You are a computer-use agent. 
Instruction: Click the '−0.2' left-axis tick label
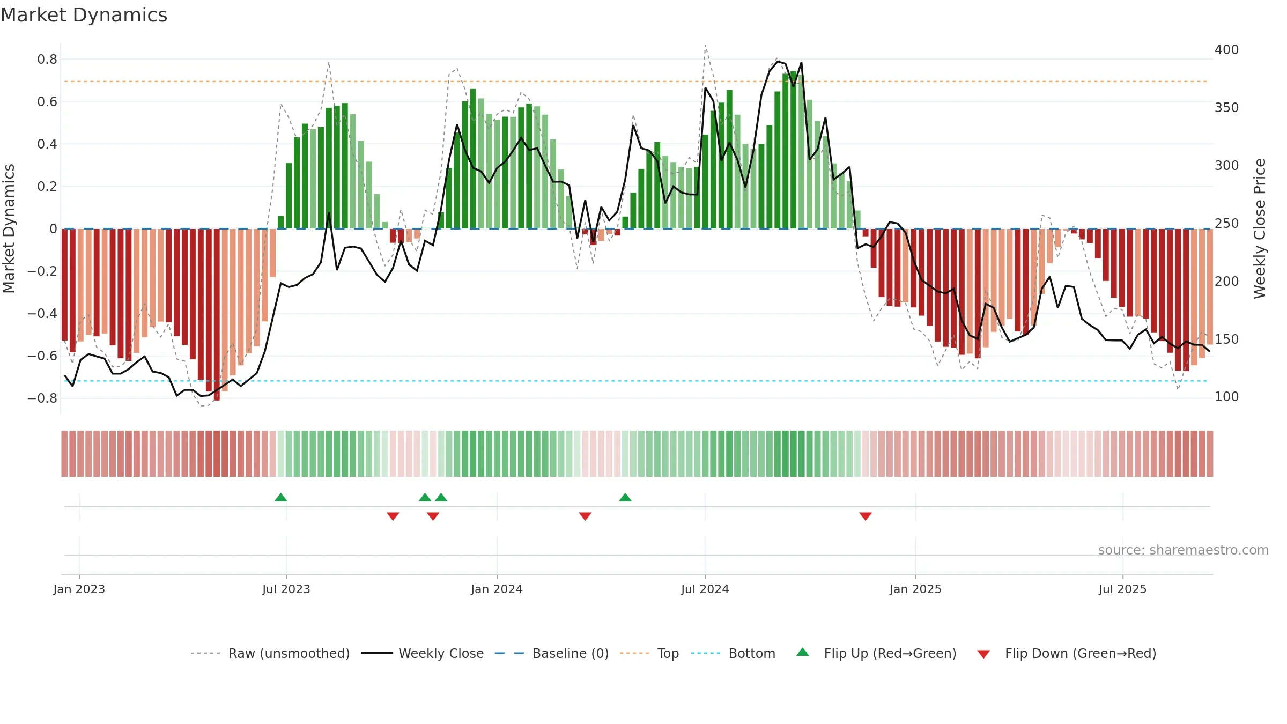(42, 271)
